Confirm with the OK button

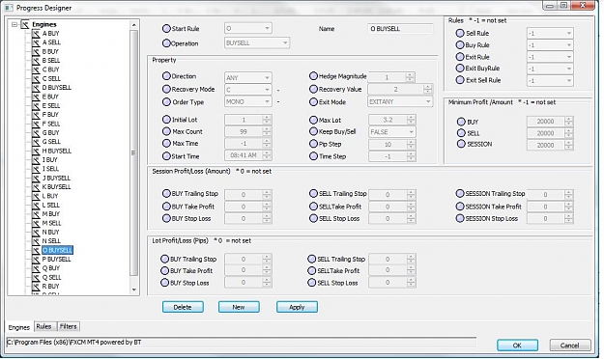(517, 345)
